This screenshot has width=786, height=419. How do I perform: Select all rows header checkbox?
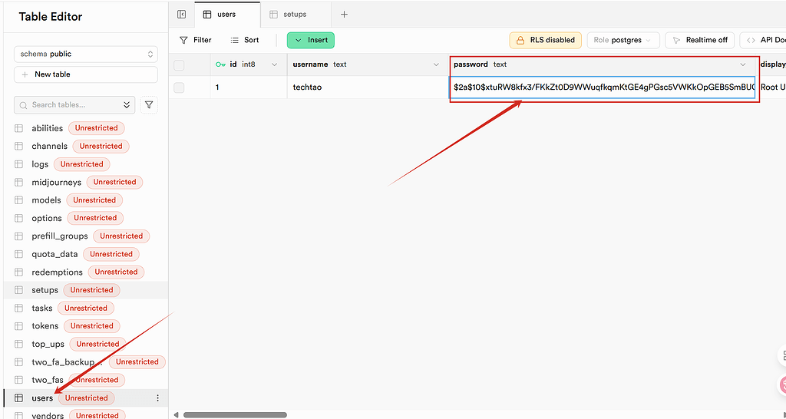[x=179, y=64]
